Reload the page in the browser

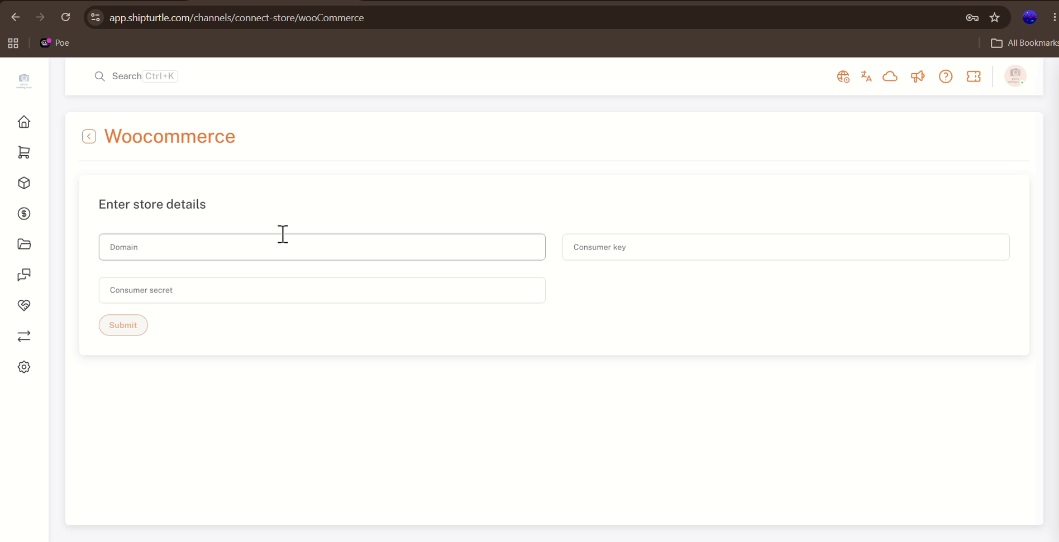tap(65, 17)
